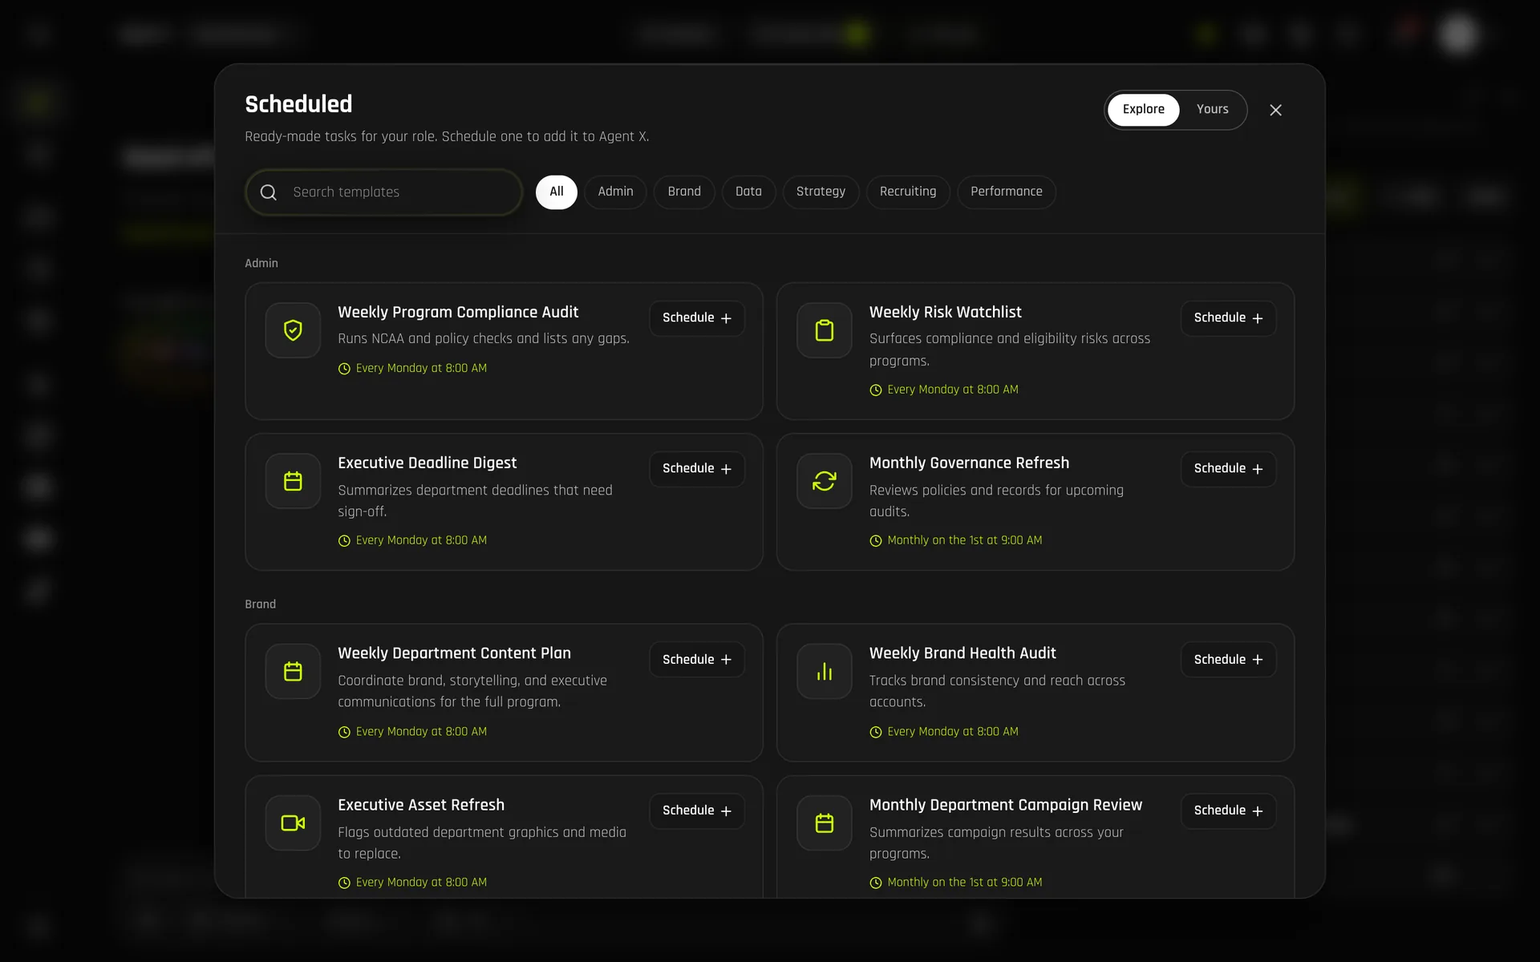Screen dimensions: 1540x962
Task: Click the magnifier icon in search box
Action: (269, 192)
